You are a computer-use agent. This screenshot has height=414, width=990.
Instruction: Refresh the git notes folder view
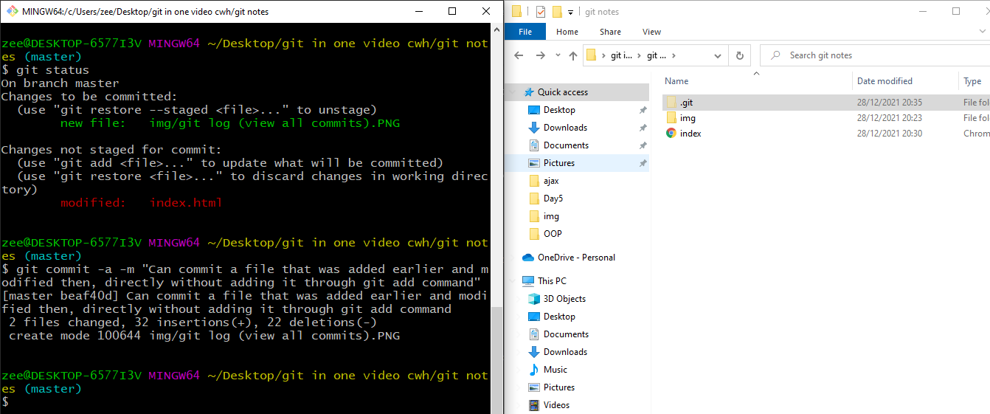(x=739, y=55)
